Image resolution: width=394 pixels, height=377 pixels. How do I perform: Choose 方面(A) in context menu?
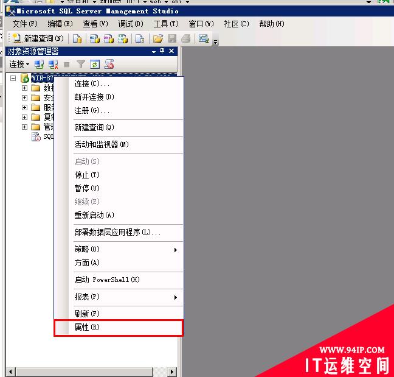click(x=119, y=263)
